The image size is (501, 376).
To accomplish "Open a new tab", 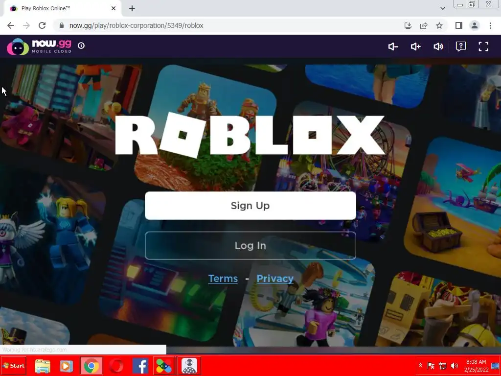I will coord(132,9).
